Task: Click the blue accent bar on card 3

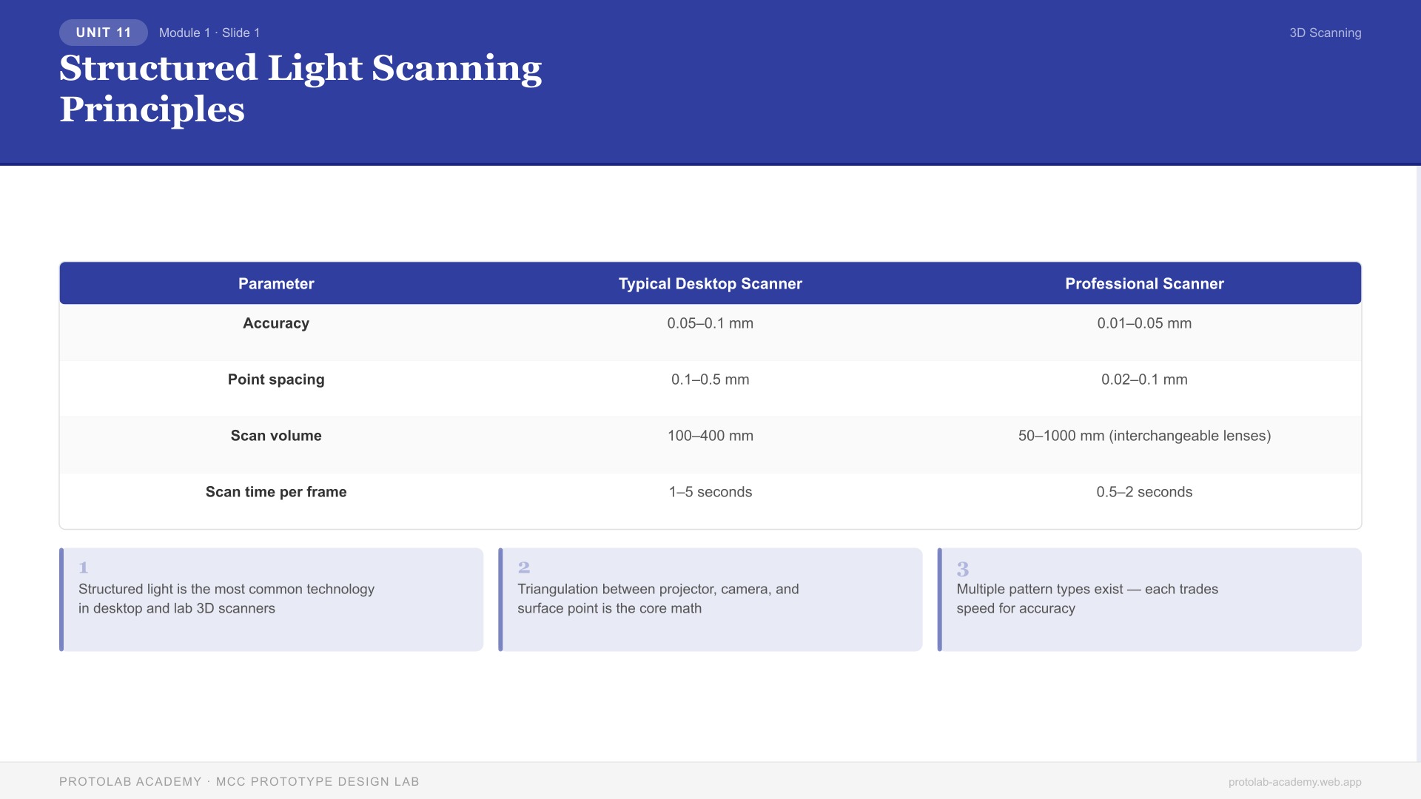Action: (939, 599)
